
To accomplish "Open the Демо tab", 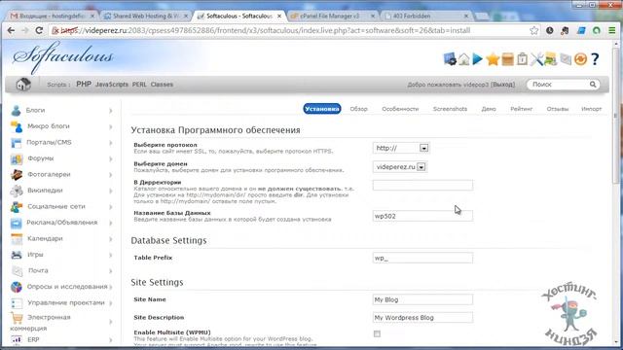I will pos(489,109).
